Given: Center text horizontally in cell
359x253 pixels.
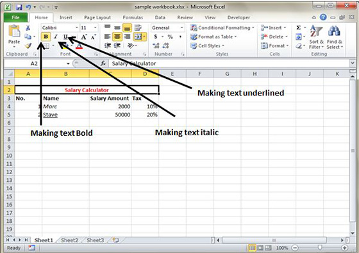Looking at the screenshot, I should [117, 37].
